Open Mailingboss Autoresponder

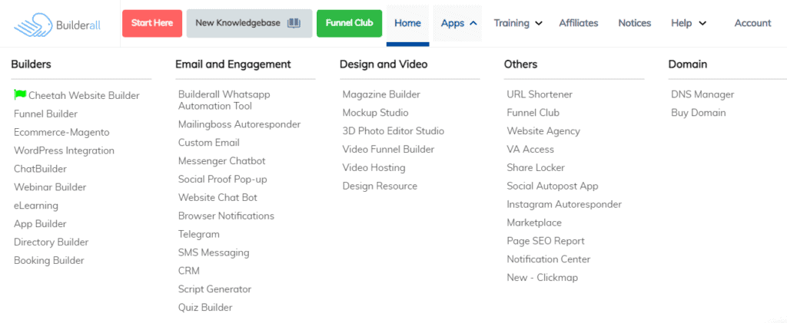[239, 124]
